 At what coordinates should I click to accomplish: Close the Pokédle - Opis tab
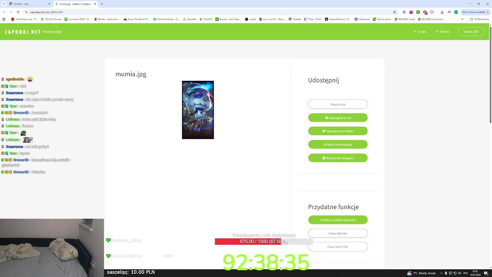49,4
